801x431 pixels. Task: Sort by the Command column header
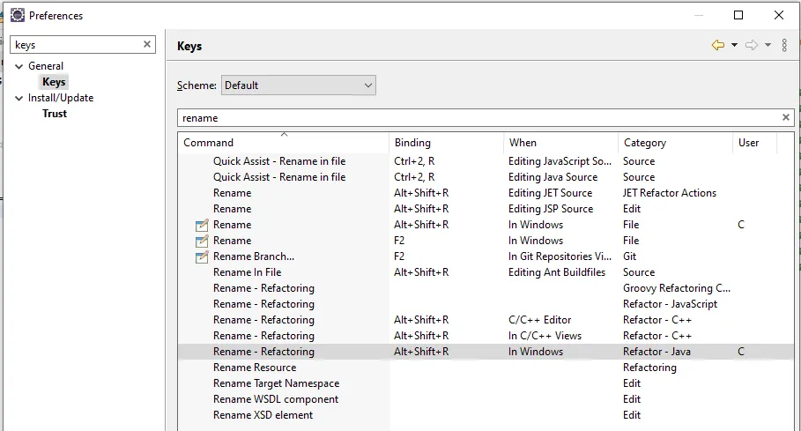click(x=209, y=143)
